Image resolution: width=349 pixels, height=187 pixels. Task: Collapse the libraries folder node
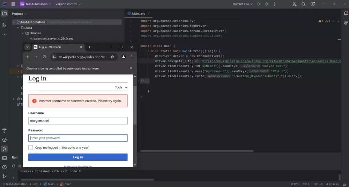[22, 33]
